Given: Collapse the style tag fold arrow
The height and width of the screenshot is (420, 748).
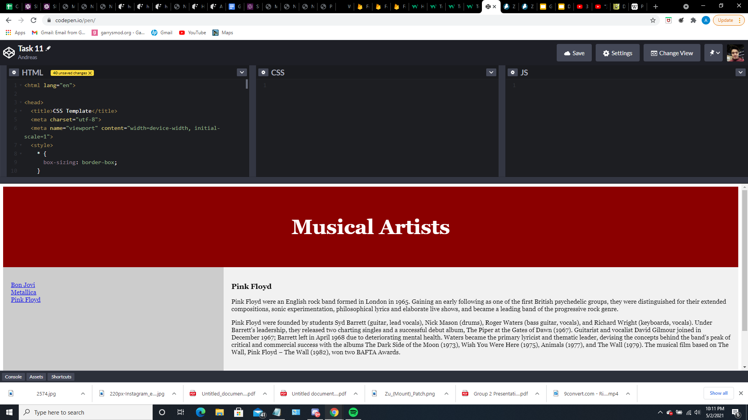Looking at the screenshot, I should pos(21,145).
